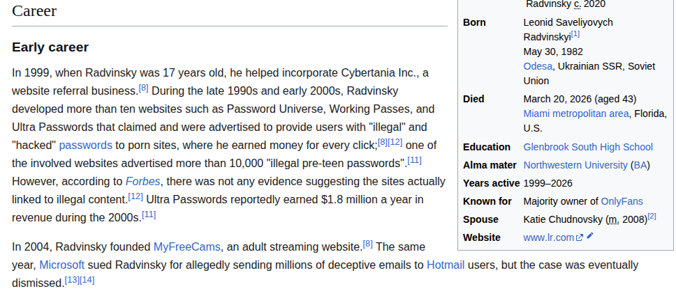Image resolution: width=676 pixels, height=298 pixels.
Task: Jump to citation [2] beside spouse
Action: (652, 217)
